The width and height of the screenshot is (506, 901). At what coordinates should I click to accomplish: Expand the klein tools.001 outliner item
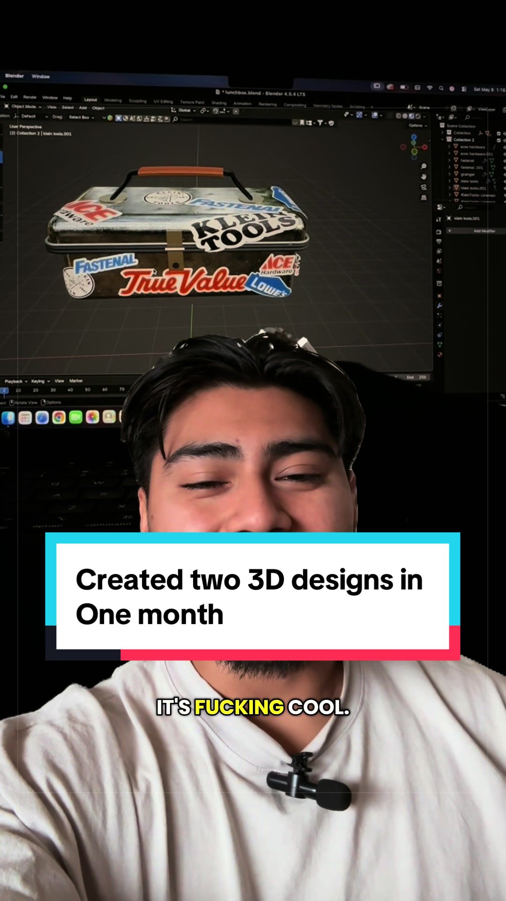(x=450, y=188)
